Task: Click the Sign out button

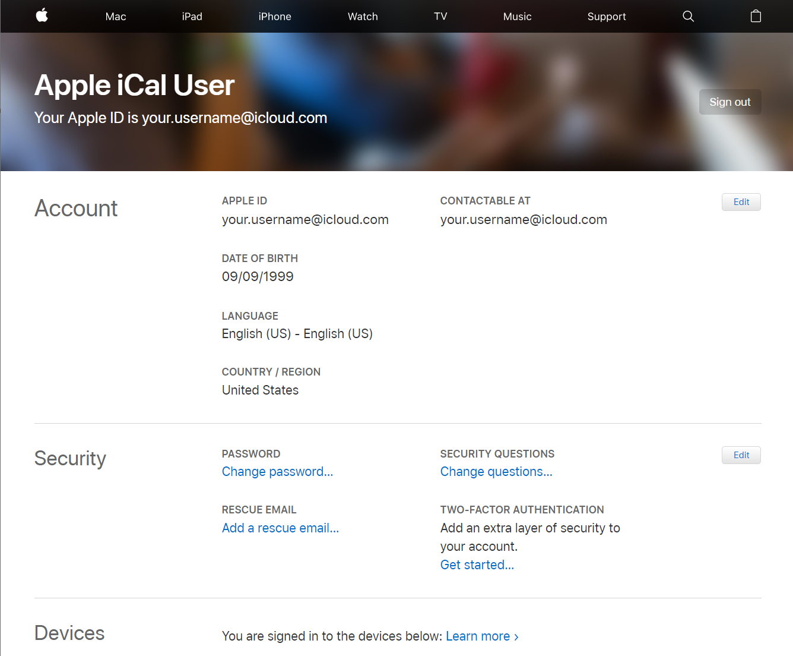Action: click(730, 102)
